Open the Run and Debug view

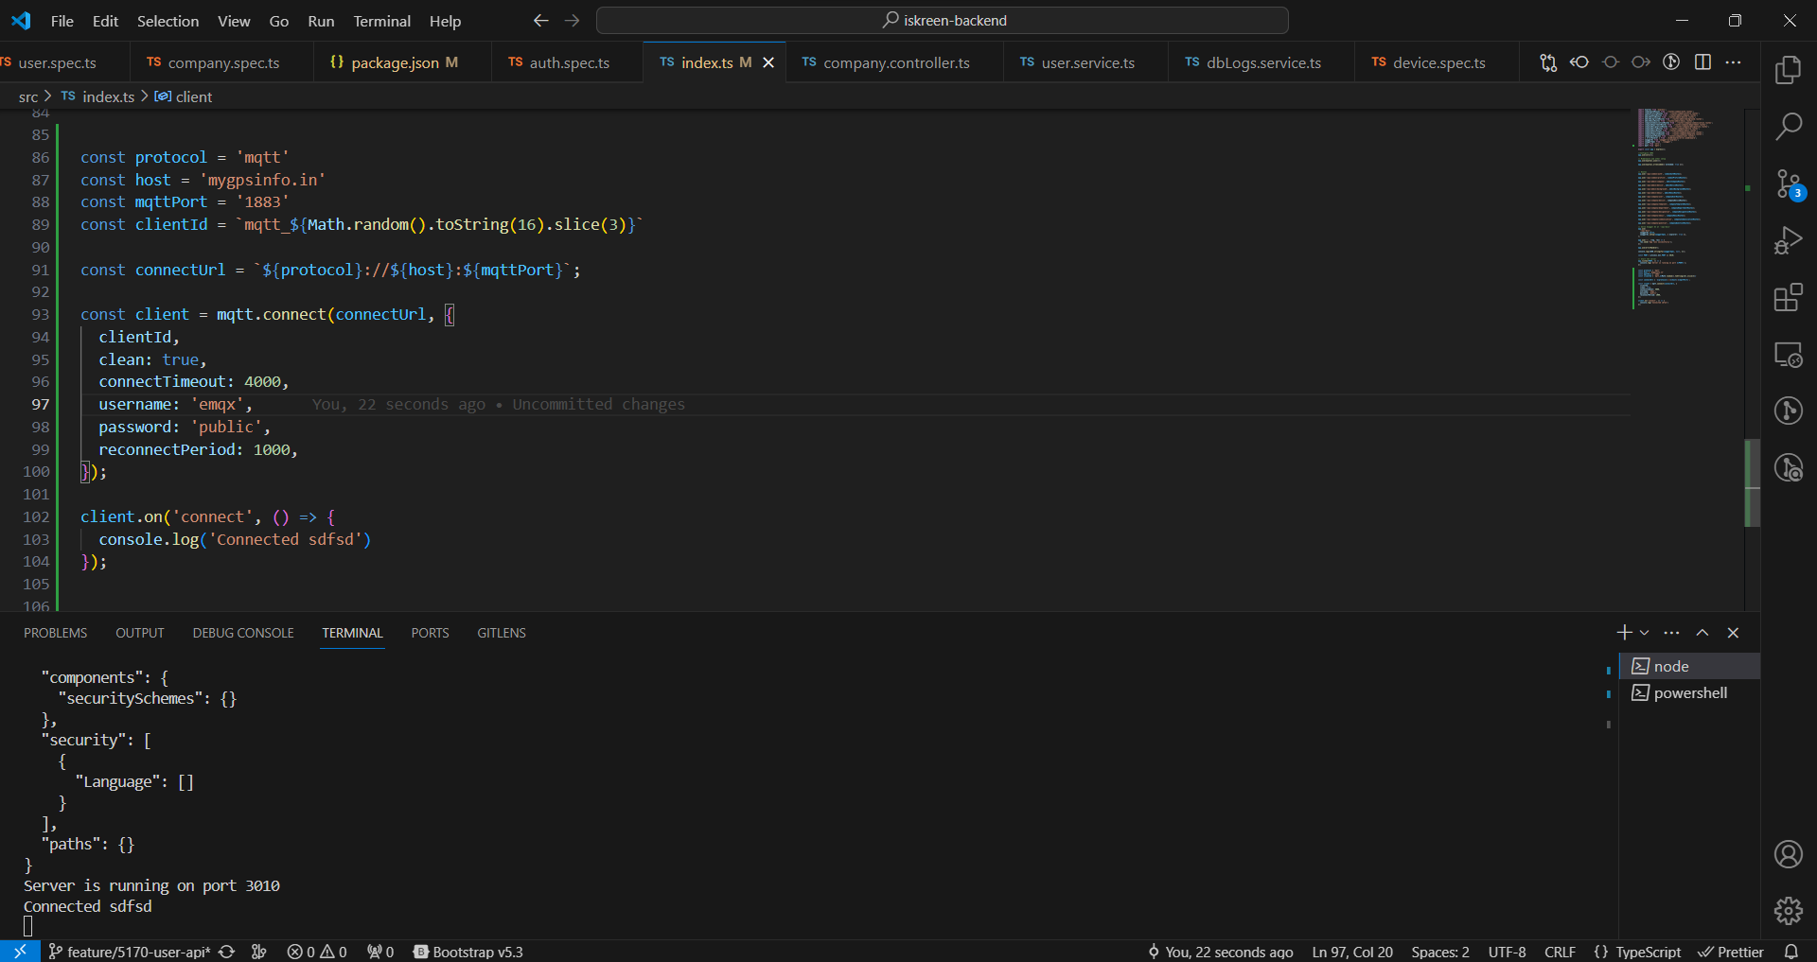click(x=1788, y=240)
